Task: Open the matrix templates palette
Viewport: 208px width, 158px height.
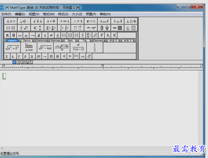Action: tap(118, 28)
